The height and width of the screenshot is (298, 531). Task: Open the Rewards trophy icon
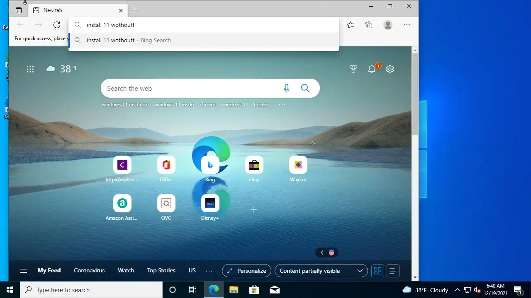point(353,69)
